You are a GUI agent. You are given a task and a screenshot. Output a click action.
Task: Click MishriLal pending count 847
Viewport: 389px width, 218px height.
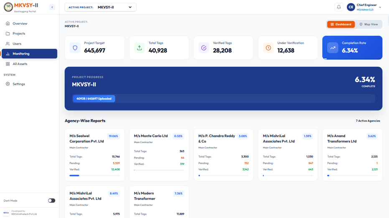(310, 163)
